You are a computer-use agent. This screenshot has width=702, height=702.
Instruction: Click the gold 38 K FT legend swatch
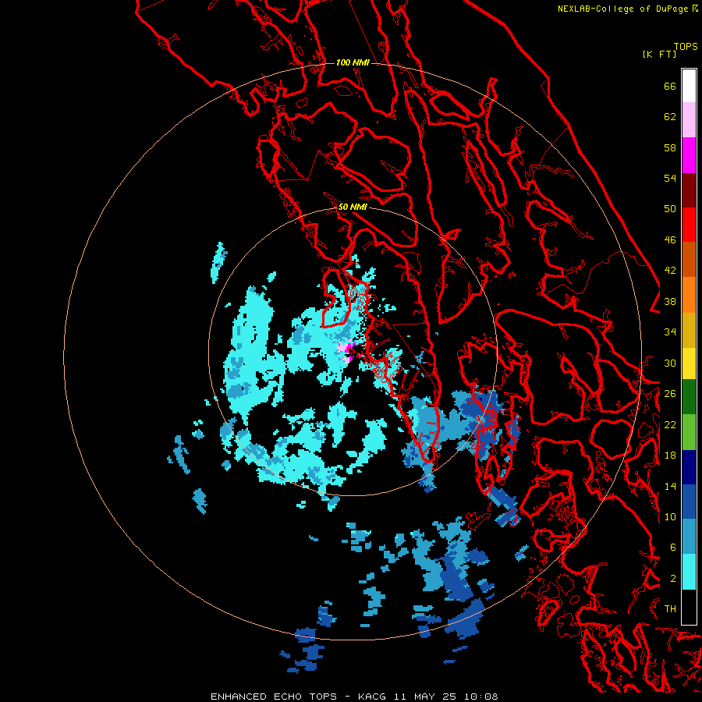tap(689, 329)
